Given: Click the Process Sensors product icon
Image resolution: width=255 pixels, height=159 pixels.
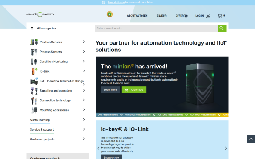Looking at the screenshot, I should coord(34,52).
